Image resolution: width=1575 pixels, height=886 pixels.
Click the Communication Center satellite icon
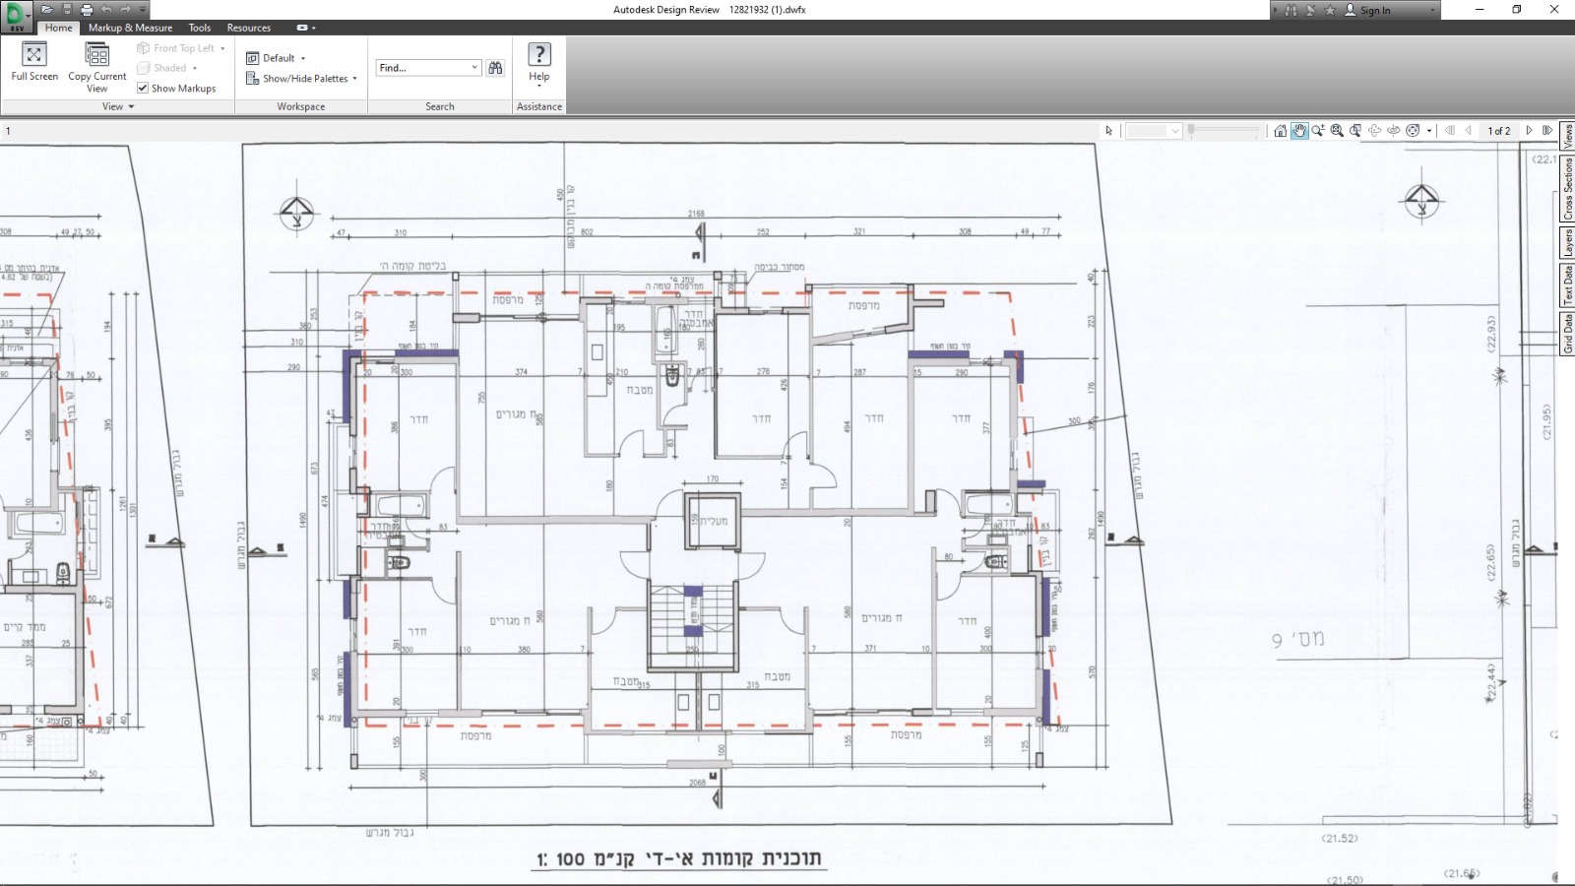pos(1310,10)
